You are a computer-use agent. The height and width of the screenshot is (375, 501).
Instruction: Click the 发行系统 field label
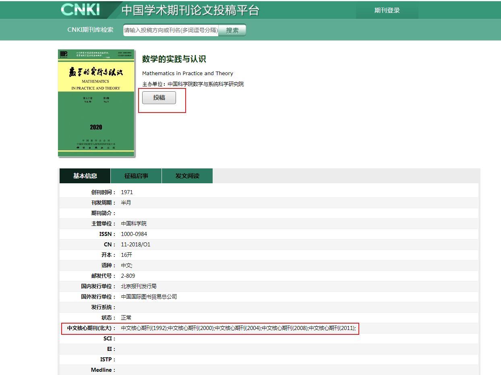click(x=104, y=307)
